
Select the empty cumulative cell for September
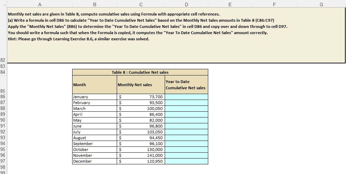click(x=186, y=143)
